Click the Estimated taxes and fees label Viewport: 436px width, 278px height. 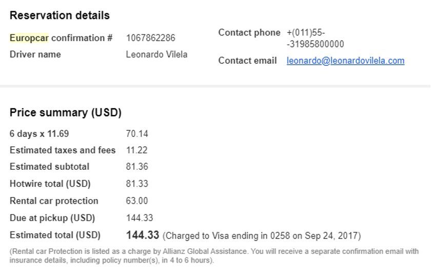point(63,150)
